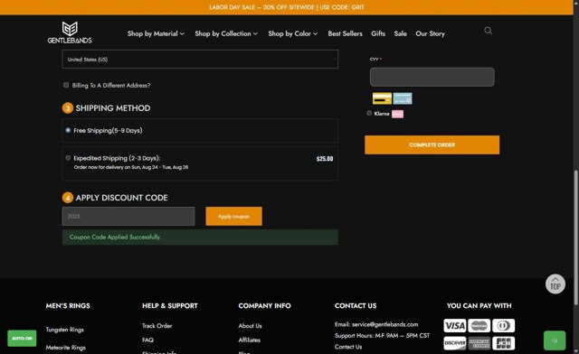The image size is (579, 354).
Task: Click the Discover payment icon
Action: pyautogui.click(x=454, y=343)
